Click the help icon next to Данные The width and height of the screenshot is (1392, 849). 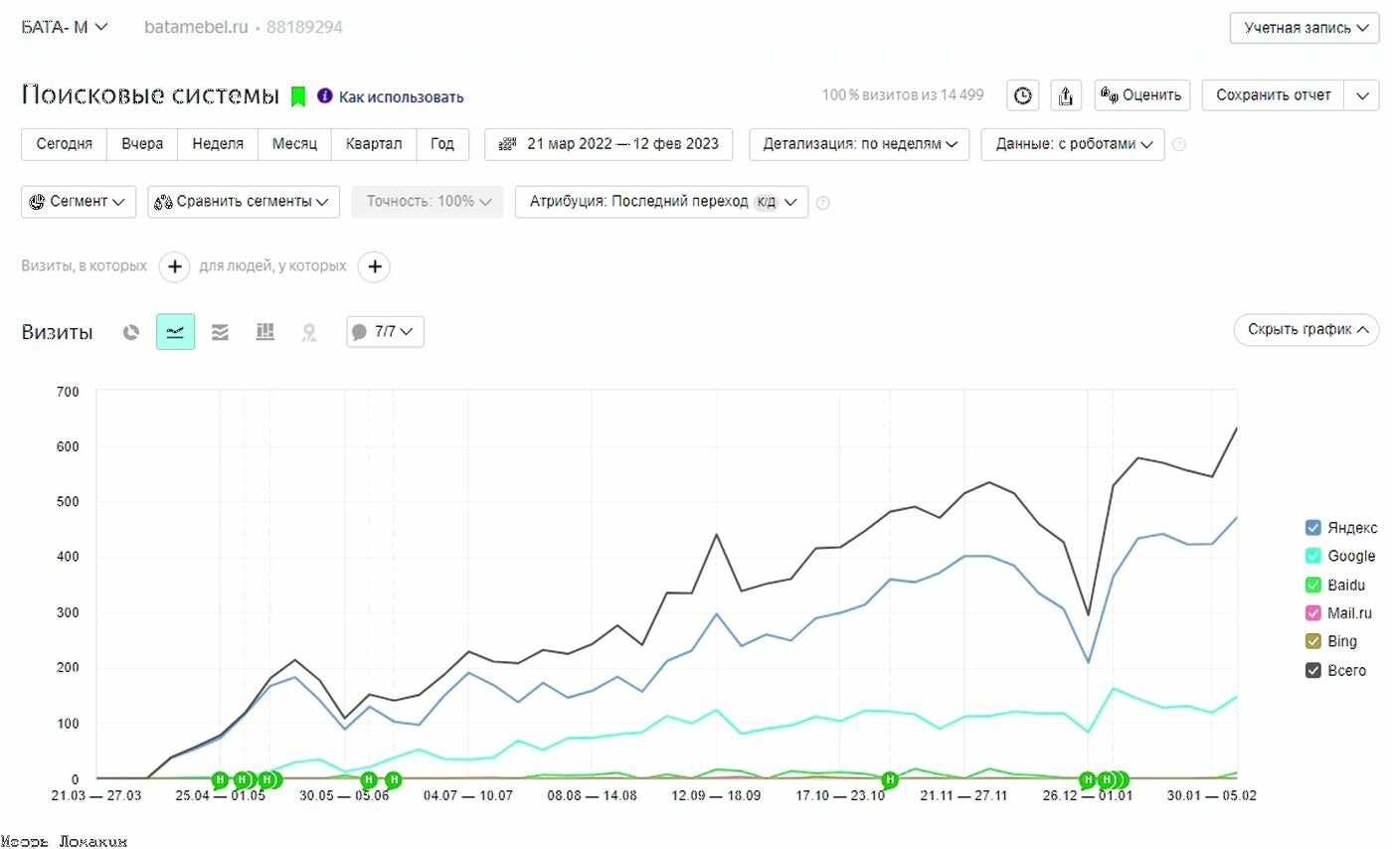(x=1179, y=144)
